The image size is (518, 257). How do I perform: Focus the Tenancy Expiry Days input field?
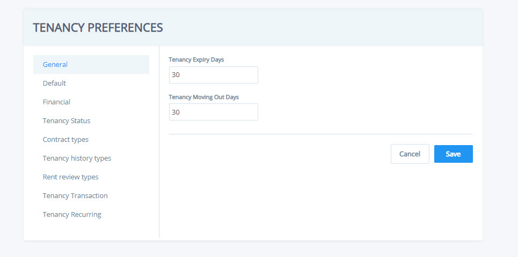tap(214, 75)
